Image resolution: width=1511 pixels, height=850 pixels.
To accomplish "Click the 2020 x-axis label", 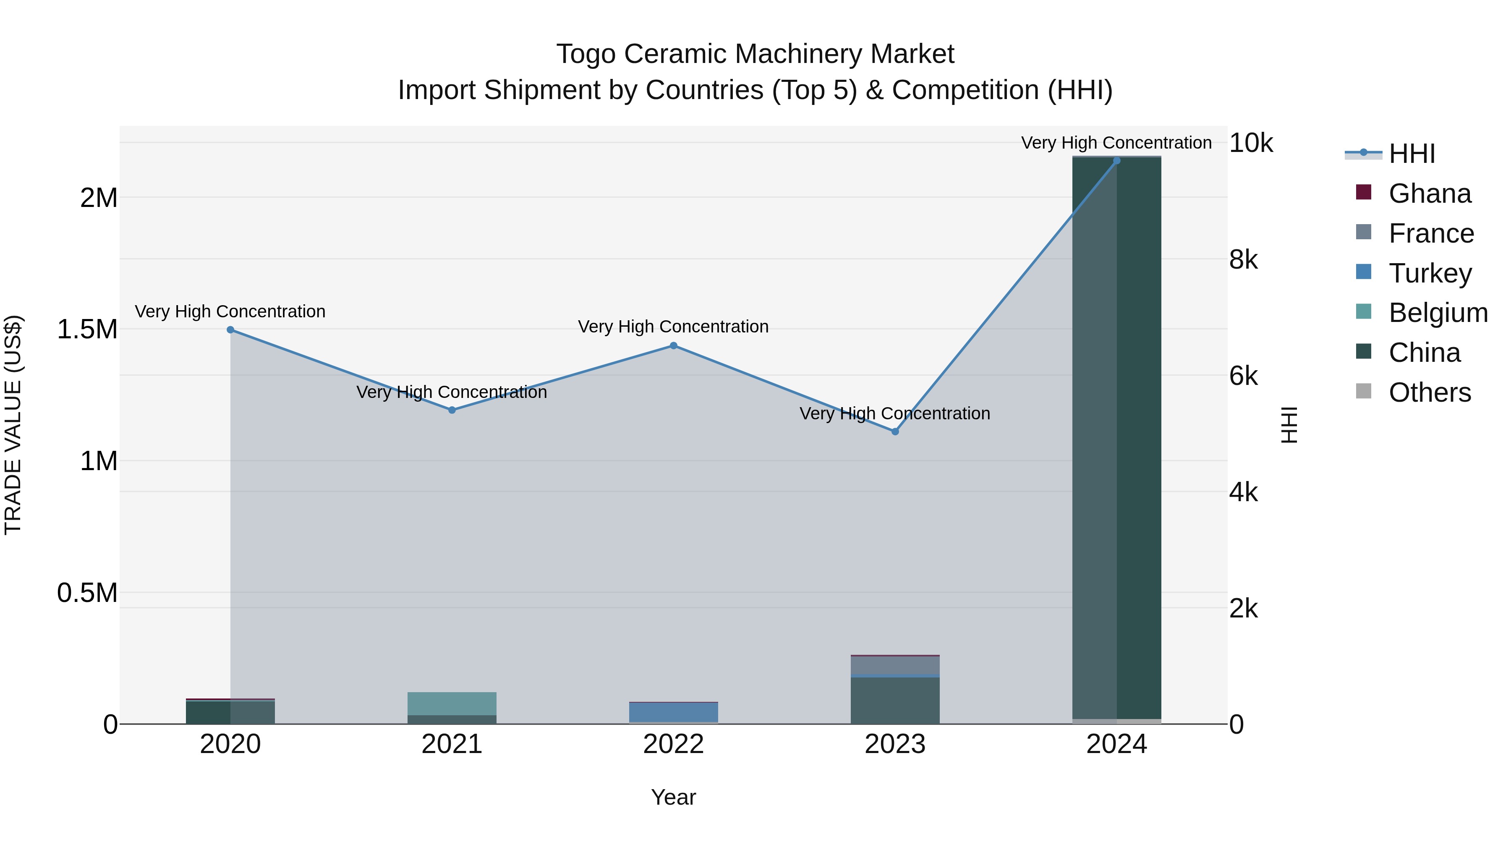I will click(x=230, y=744).
